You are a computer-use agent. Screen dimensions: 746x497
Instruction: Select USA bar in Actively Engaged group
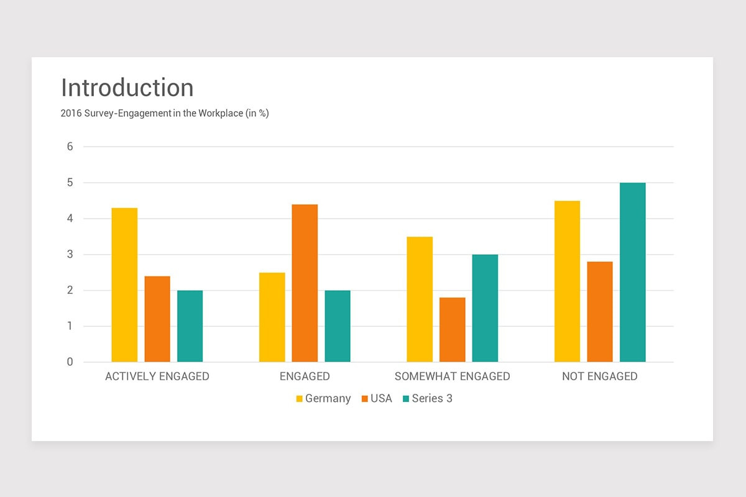tap(157, 319)
